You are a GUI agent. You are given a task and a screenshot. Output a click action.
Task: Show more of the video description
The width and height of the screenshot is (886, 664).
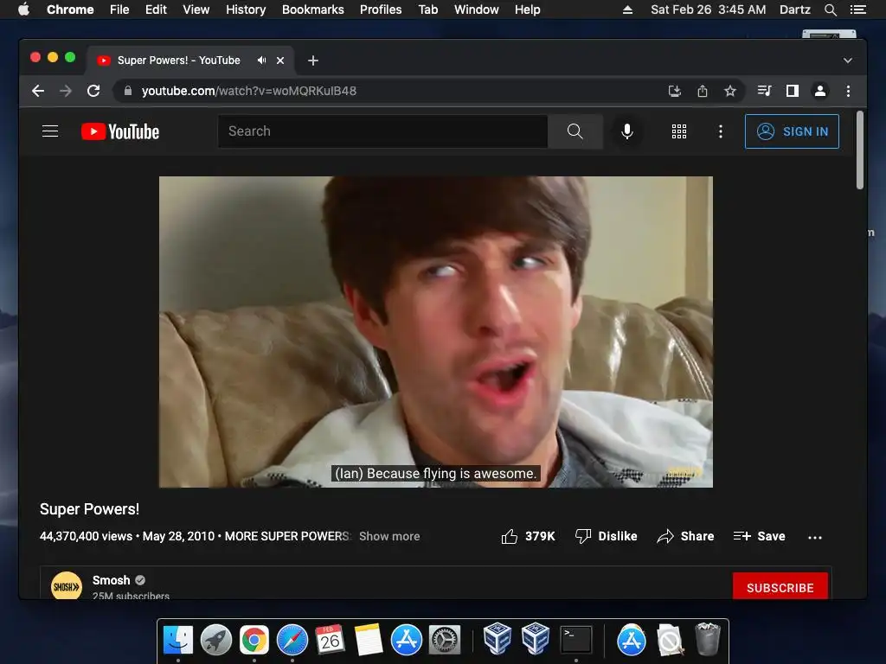click(389, 536)
